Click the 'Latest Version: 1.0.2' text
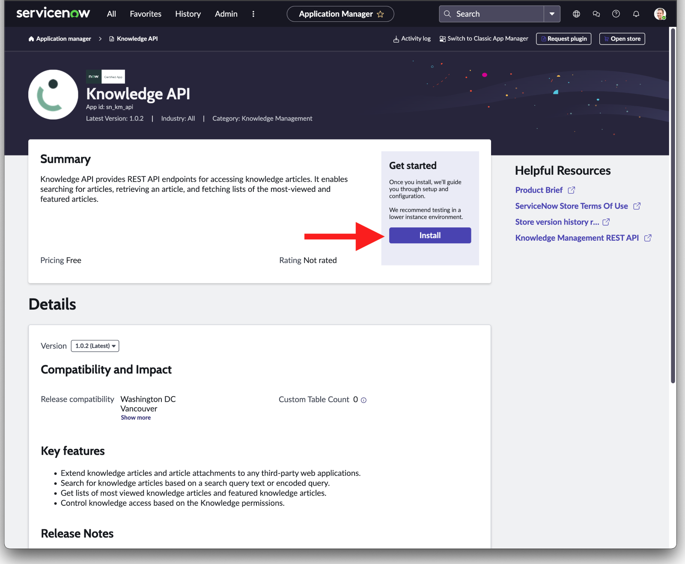Image resolution: width=685 pixels, height=564 pixels. pyautogui.click(x=115, y=119)
